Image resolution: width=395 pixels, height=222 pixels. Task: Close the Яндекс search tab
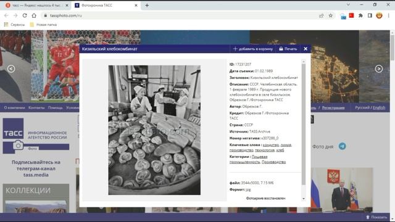tap(67, 6)
